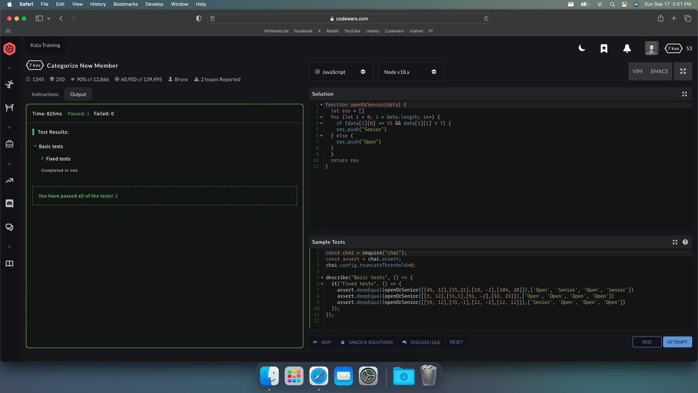This screenshot has width=698, height=393.
Task: Click the SKIP button
Action: (322, 342)
